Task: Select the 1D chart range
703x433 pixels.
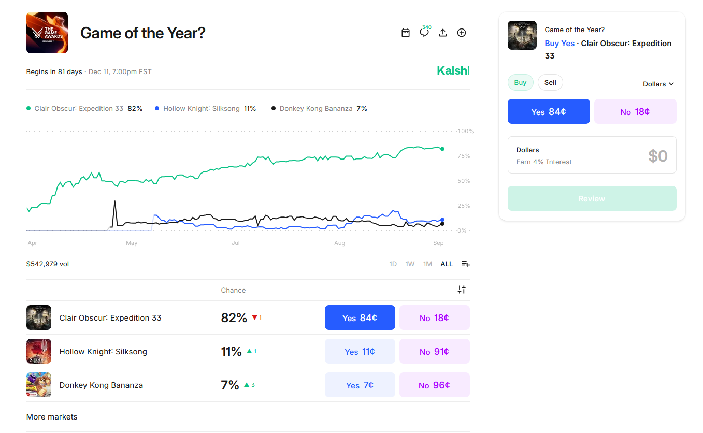Action: [393, 264]
